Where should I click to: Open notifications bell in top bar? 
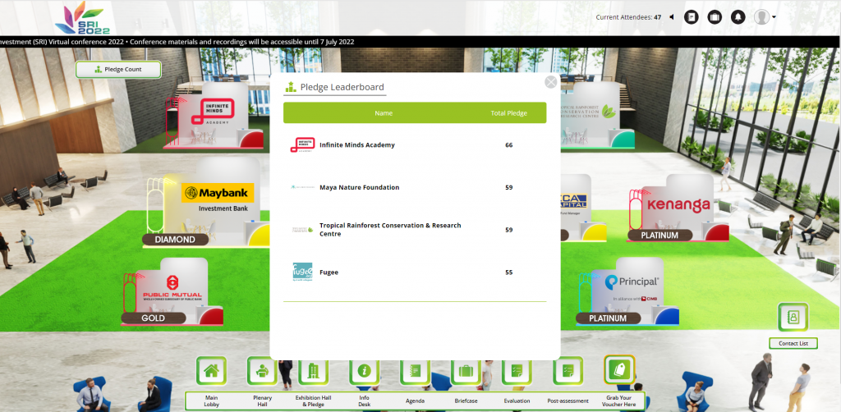pos(738,17)
